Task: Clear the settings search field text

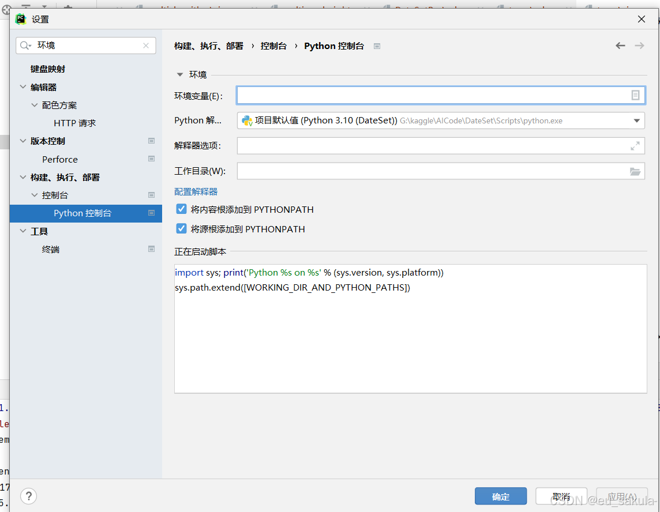Action: pos(145,46)
